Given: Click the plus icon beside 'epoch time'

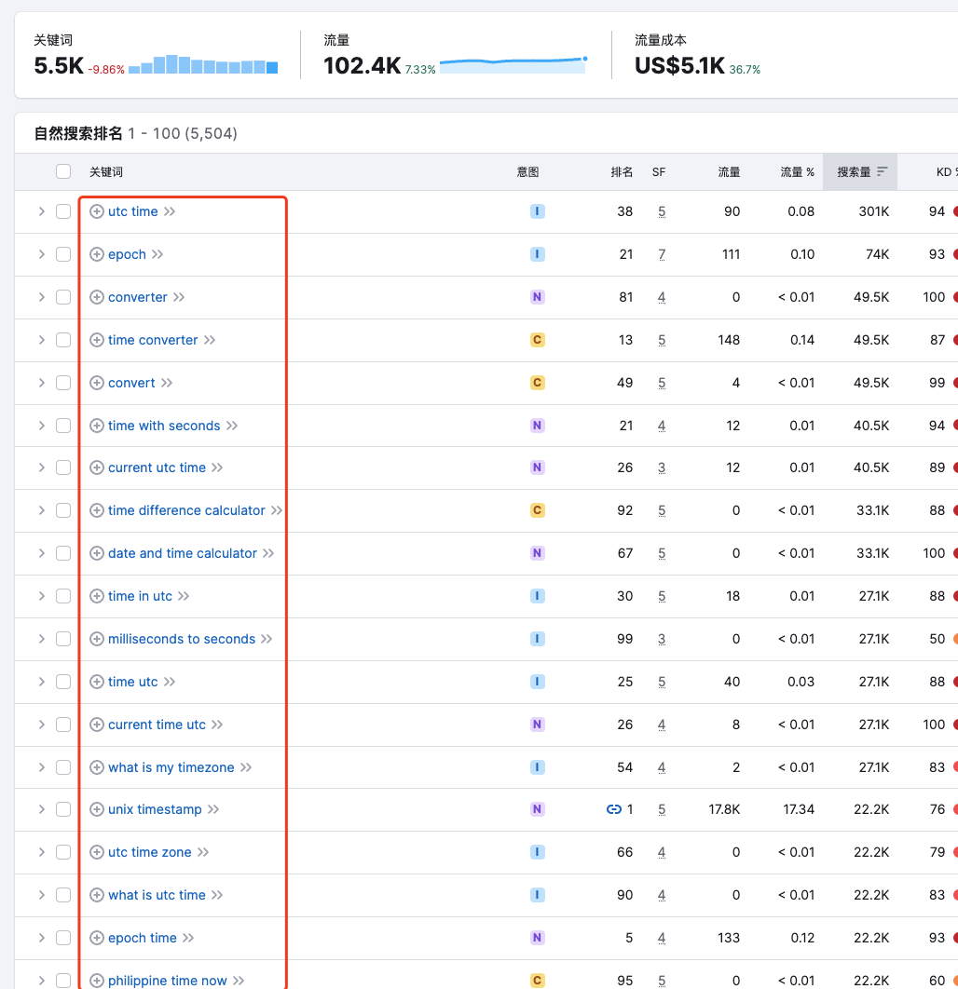Looking at the screenshot, I should [97, 938].
